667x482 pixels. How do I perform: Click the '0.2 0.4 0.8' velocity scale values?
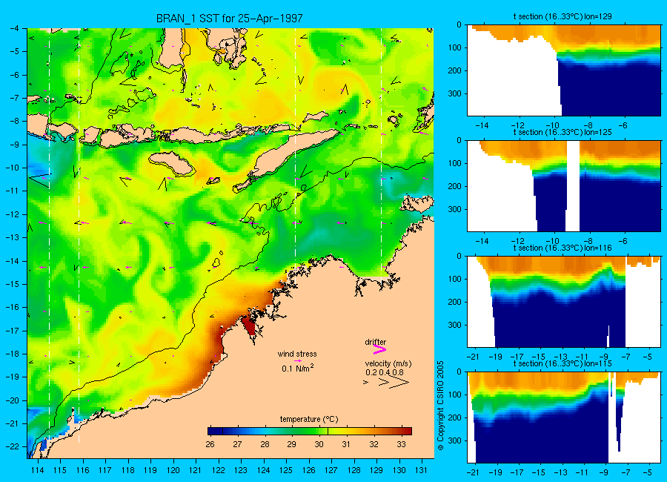pos(385,372)
